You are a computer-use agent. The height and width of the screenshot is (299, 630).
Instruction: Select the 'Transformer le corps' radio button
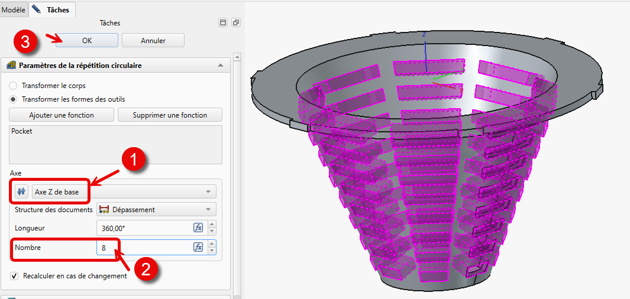point(14,86)
